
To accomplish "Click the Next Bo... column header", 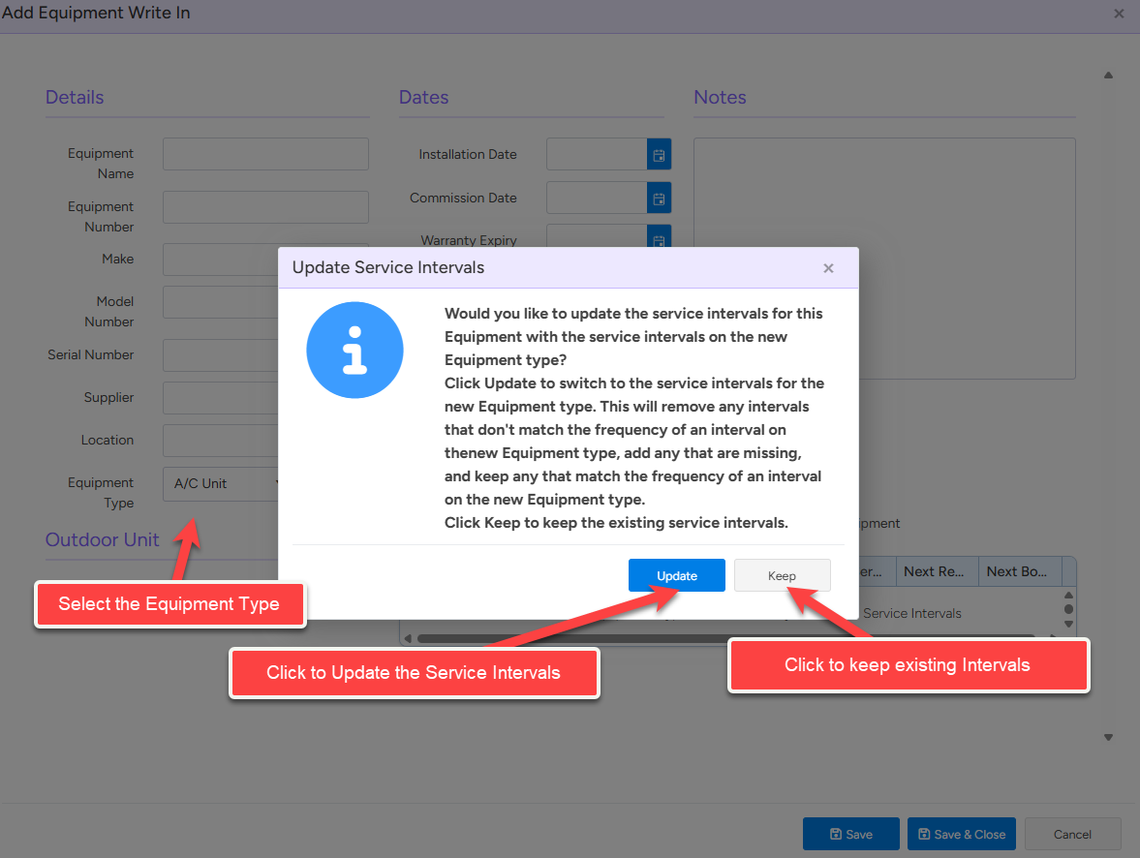I will 1017,571.
